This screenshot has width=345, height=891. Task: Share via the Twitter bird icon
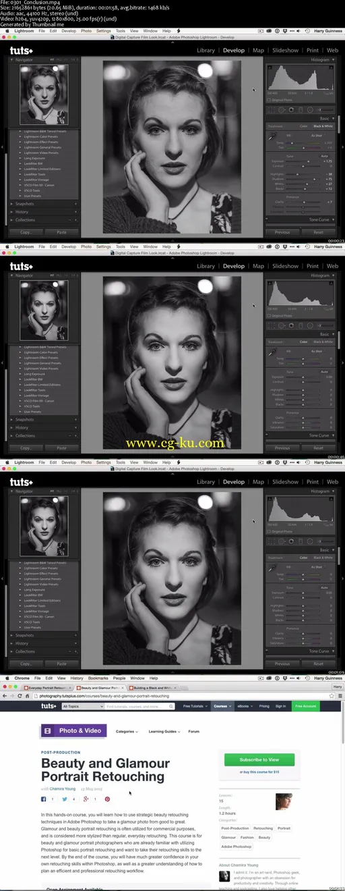(65, 799)
